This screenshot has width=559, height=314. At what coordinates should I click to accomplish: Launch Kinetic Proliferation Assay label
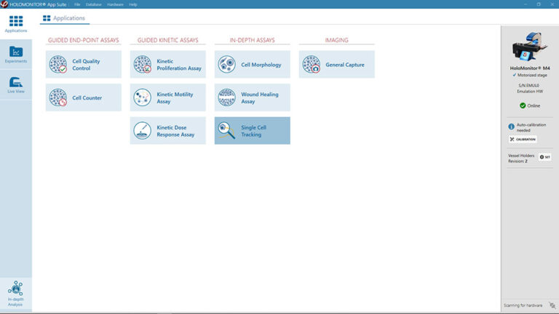click(x=179, y=65)
